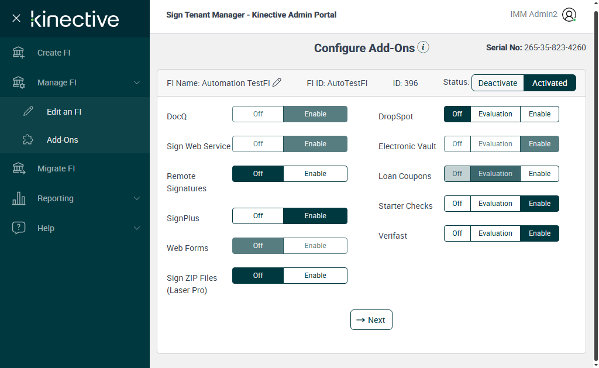Set Web Forms to Off

[258, 245]
